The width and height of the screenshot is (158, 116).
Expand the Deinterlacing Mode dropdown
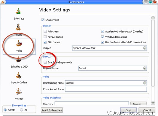click(106, 83)
